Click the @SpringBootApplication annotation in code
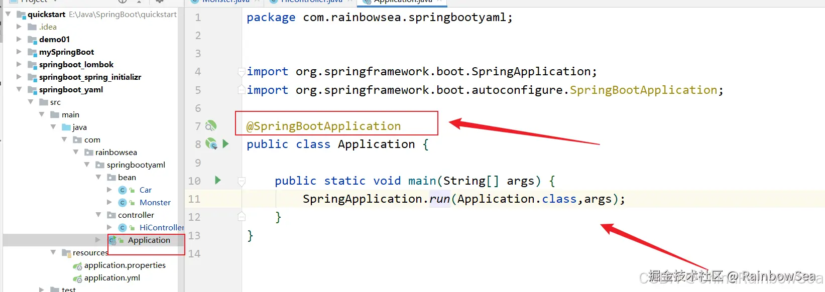 (x=324, y=126)
